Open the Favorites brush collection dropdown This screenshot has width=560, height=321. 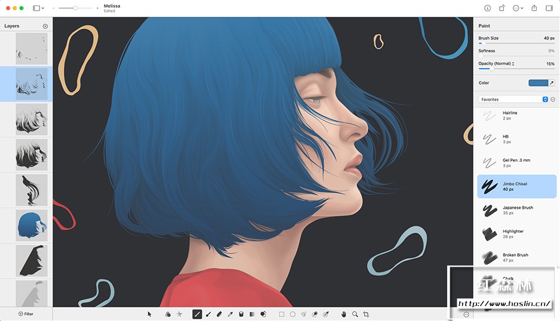pos(513,99)
